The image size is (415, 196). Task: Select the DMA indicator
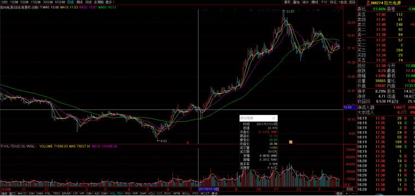40,193
